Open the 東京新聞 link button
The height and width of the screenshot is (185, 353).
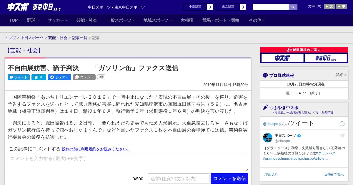coord(228,7)
